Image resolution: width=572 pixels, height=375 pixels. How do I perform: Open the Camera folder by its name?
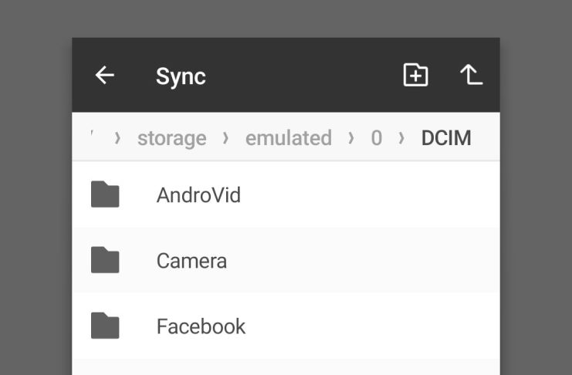[191, 261]
